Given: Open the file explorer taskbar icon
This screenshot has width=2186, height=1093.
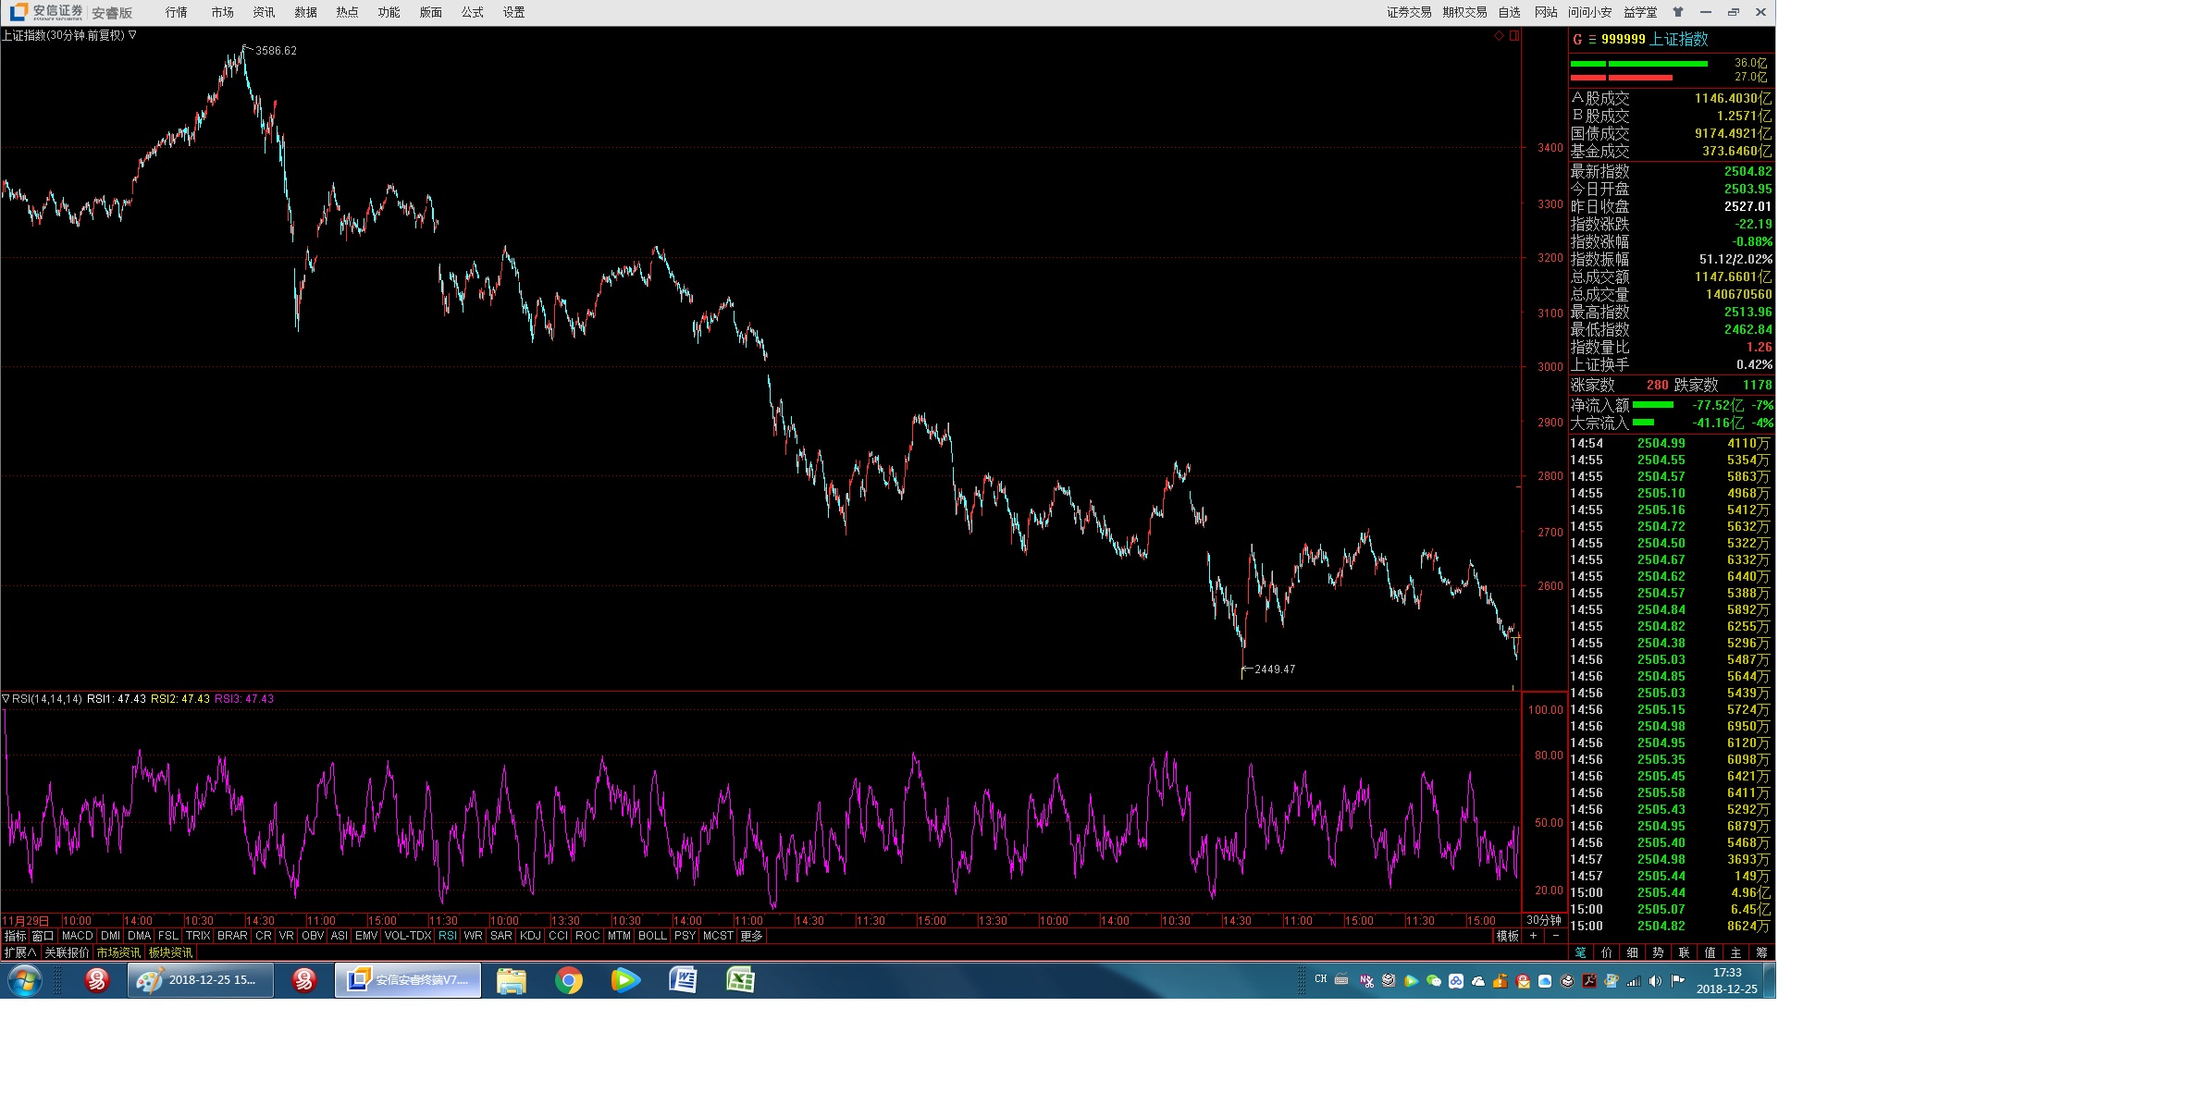Looking at the screenshot, I should coord(512,980).
